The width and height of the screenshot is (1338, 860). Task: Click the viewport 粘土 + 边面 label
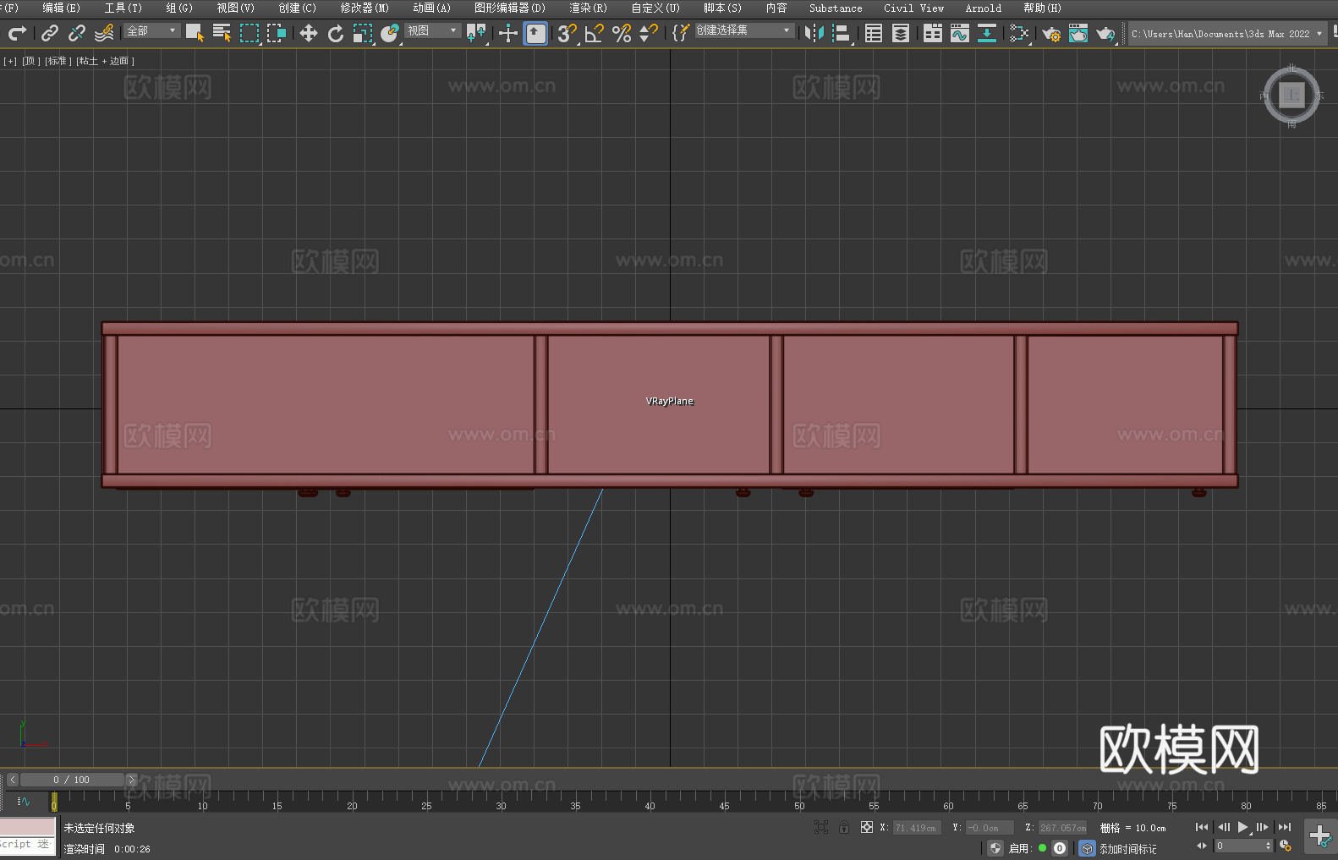point(105,61)
